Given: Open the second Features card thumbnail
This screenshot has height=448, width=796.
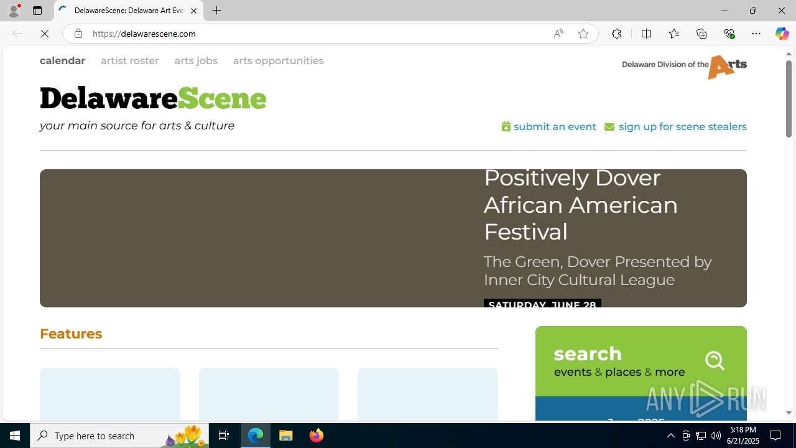Looking at the screenshot, I should (269, 394).
